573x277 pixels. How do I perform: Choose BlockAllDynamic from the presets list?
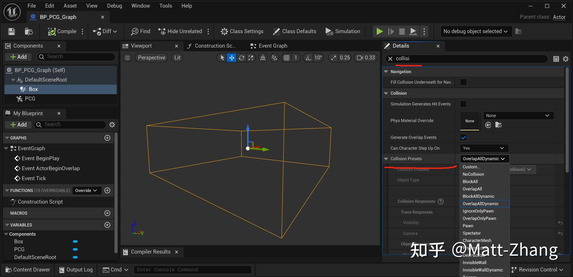478,196
